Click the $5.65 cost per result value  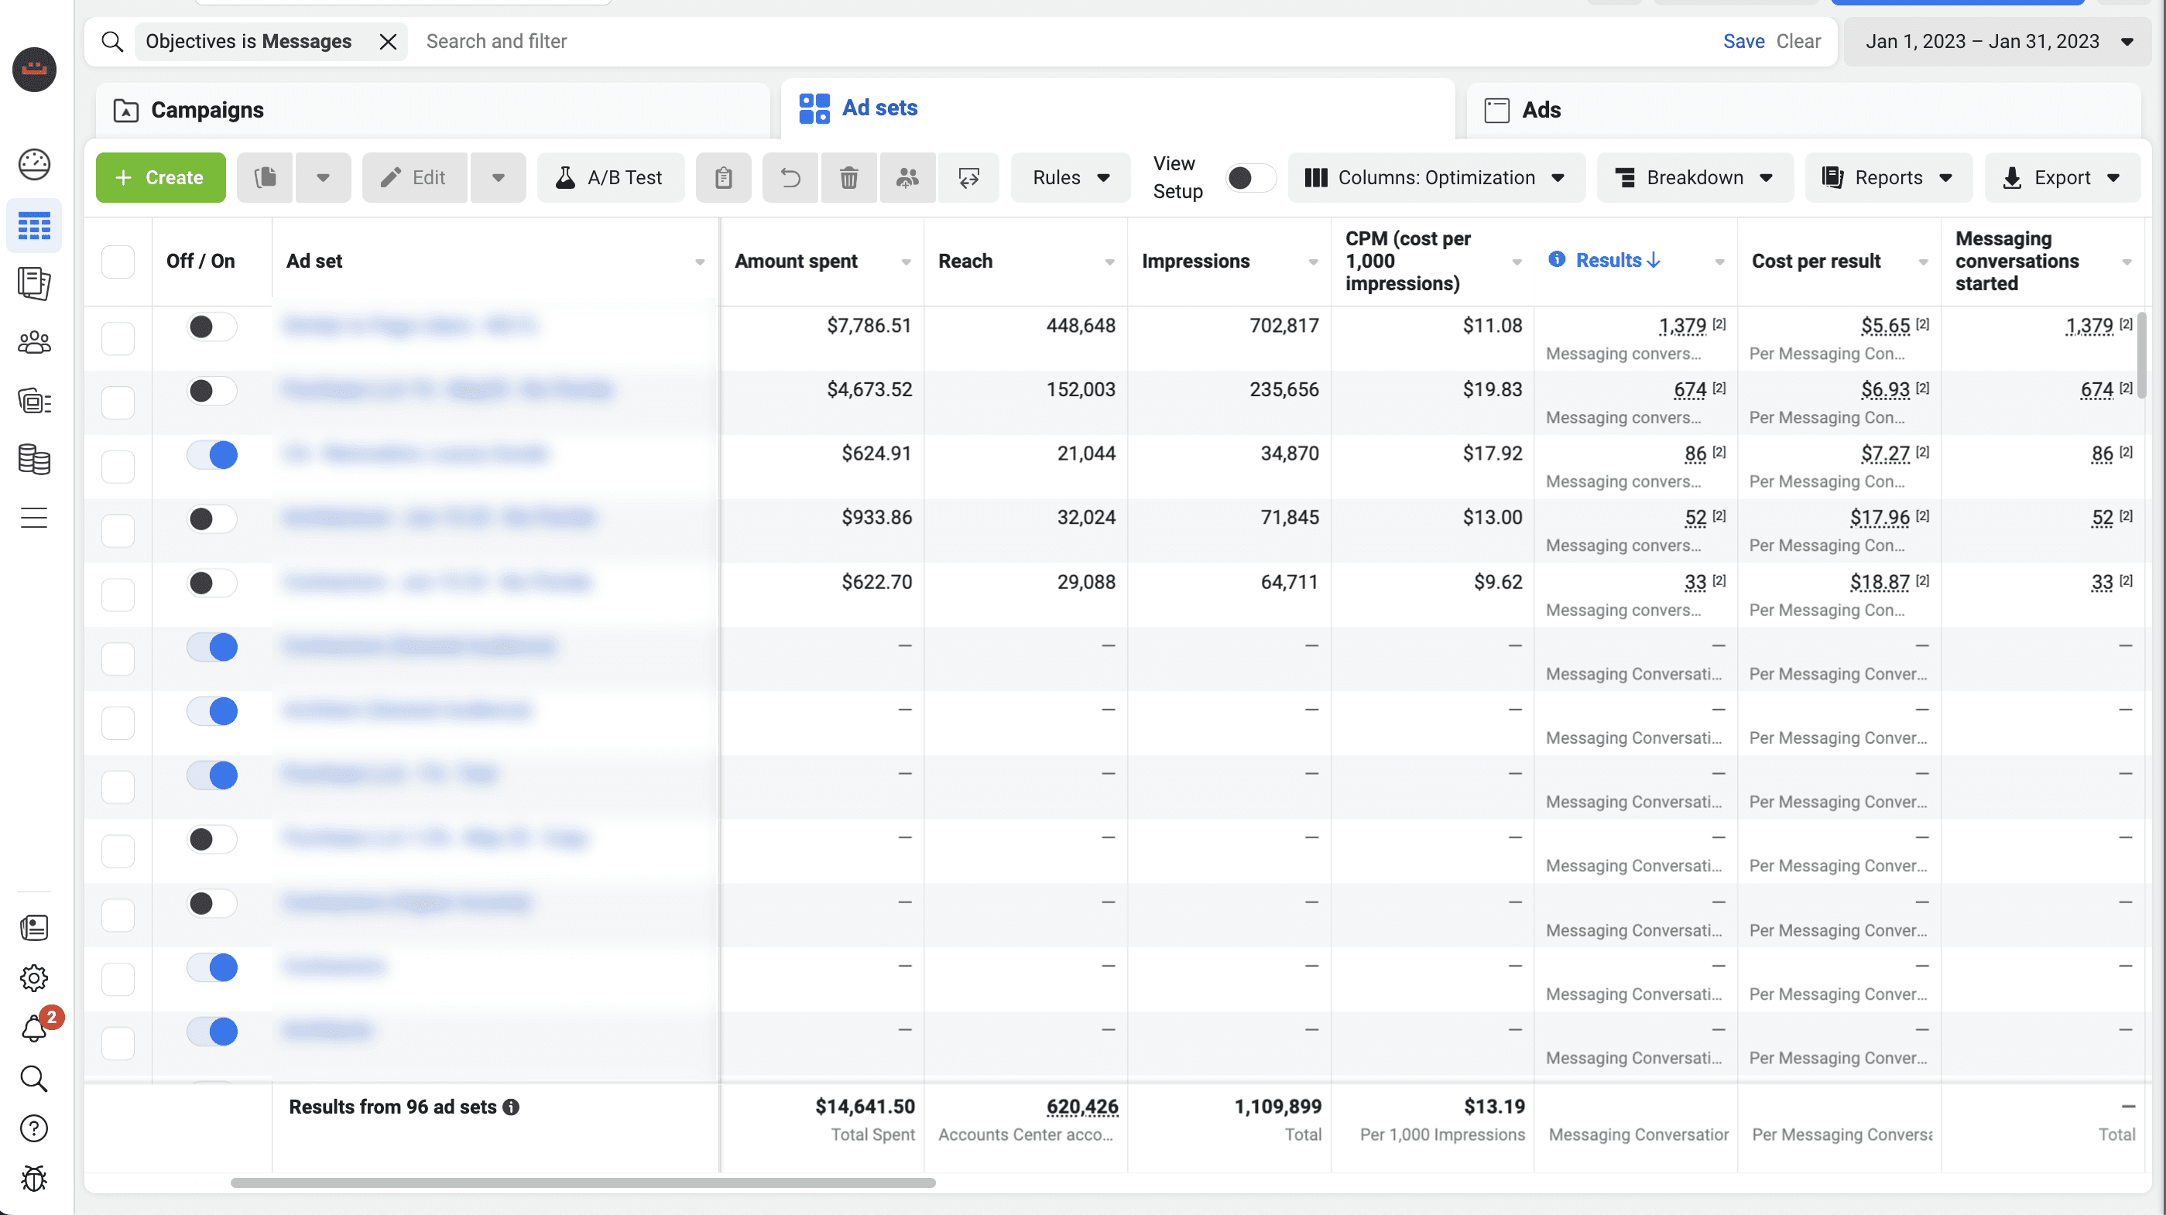pyautogui.click(x=1885, y=325)
